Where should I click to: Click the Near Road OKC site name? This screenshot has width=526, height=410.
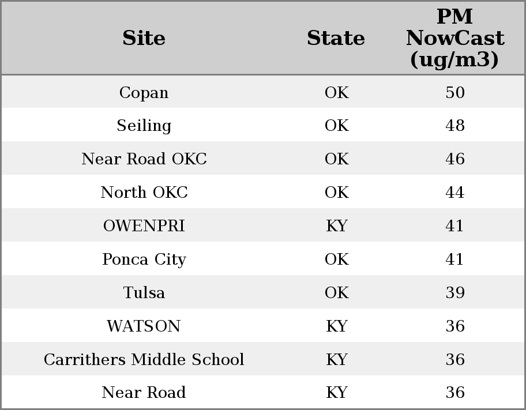[144, 159]
